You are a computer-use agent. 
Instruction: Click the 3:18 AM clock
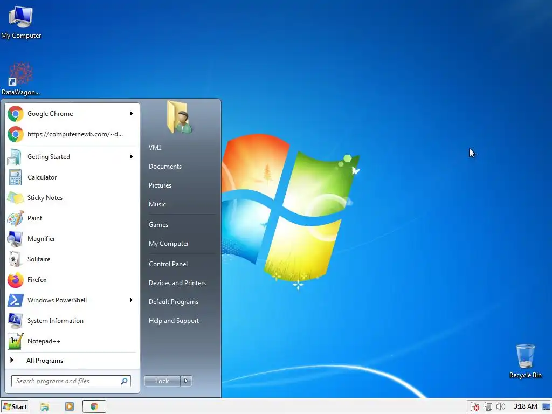(525, 406)
